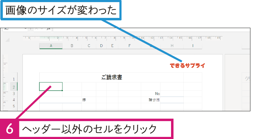Click the 請求日 label cell

coord(151,100)
